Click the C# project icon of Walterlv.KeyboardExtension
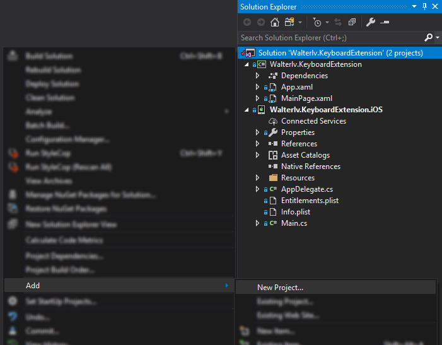 pos(261,64)
